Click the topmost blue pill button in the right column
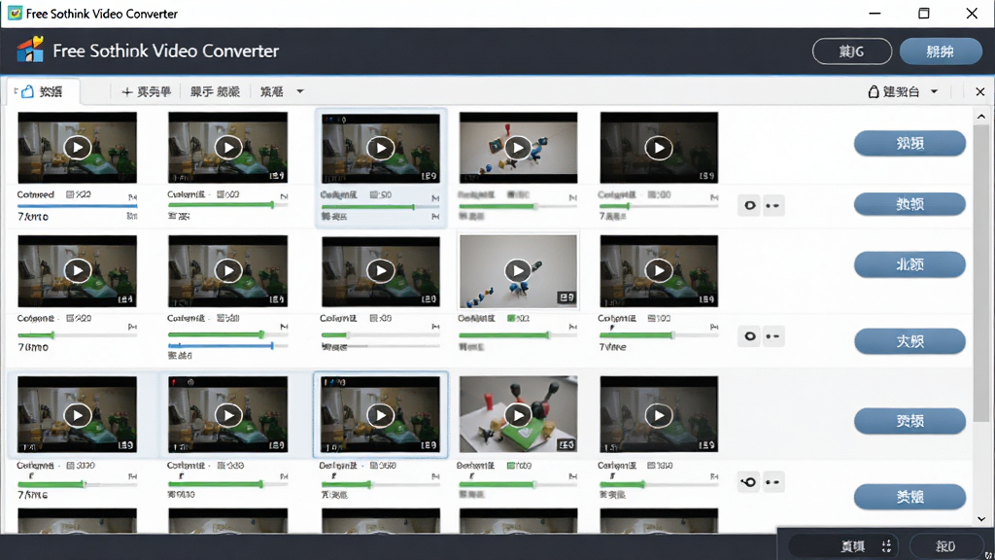 [909, 144]
